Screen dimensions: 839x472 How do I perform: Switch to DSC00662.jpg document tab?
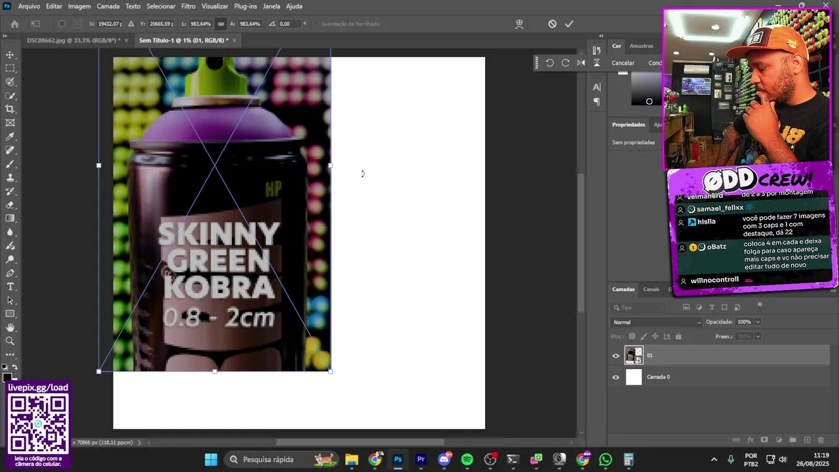(73, 40)
